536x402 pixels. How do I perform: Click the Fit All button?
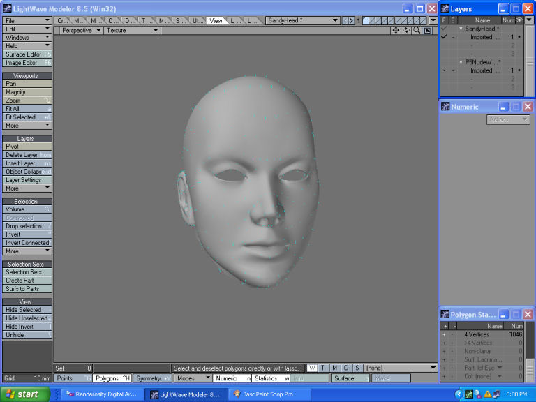click(x=27, y=109)
